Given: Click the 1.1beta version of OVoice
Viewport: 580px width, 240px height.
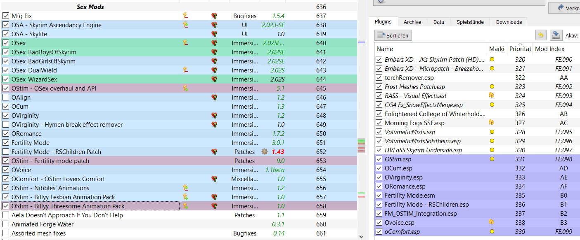Looking at the screenshot, I should tap(275, 170).
